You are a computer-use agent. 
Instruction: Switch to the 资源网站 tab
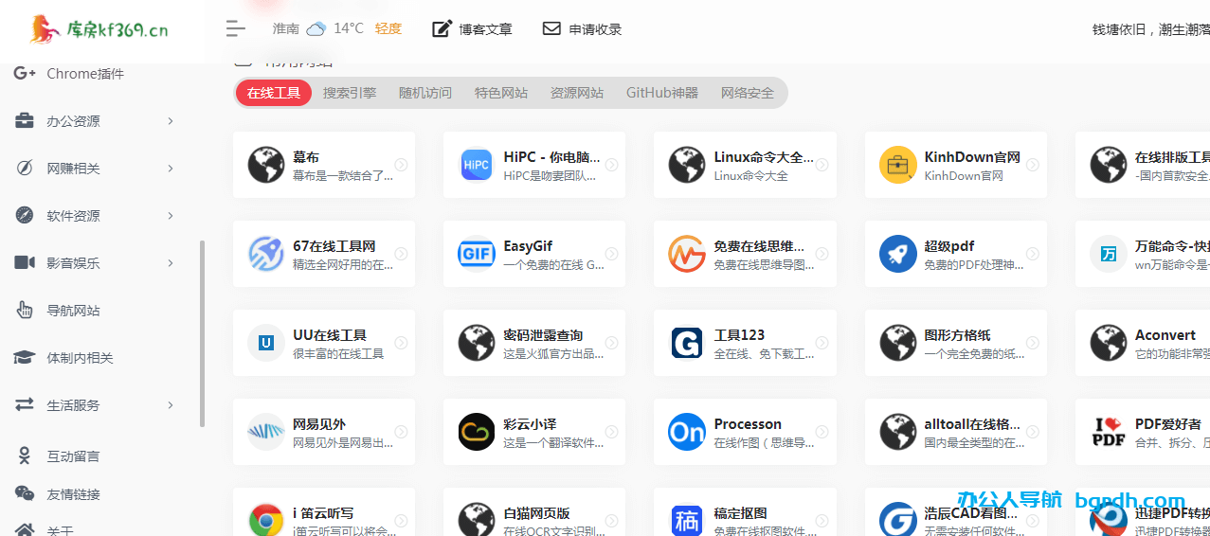tap(577, 93)
